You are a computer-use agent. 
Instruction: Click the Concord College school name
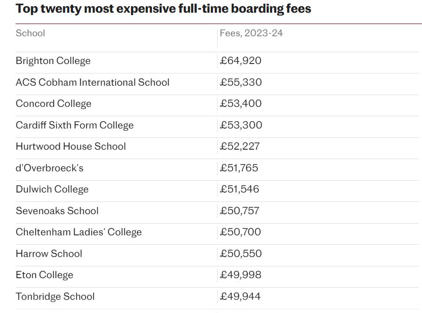point(54,104)
